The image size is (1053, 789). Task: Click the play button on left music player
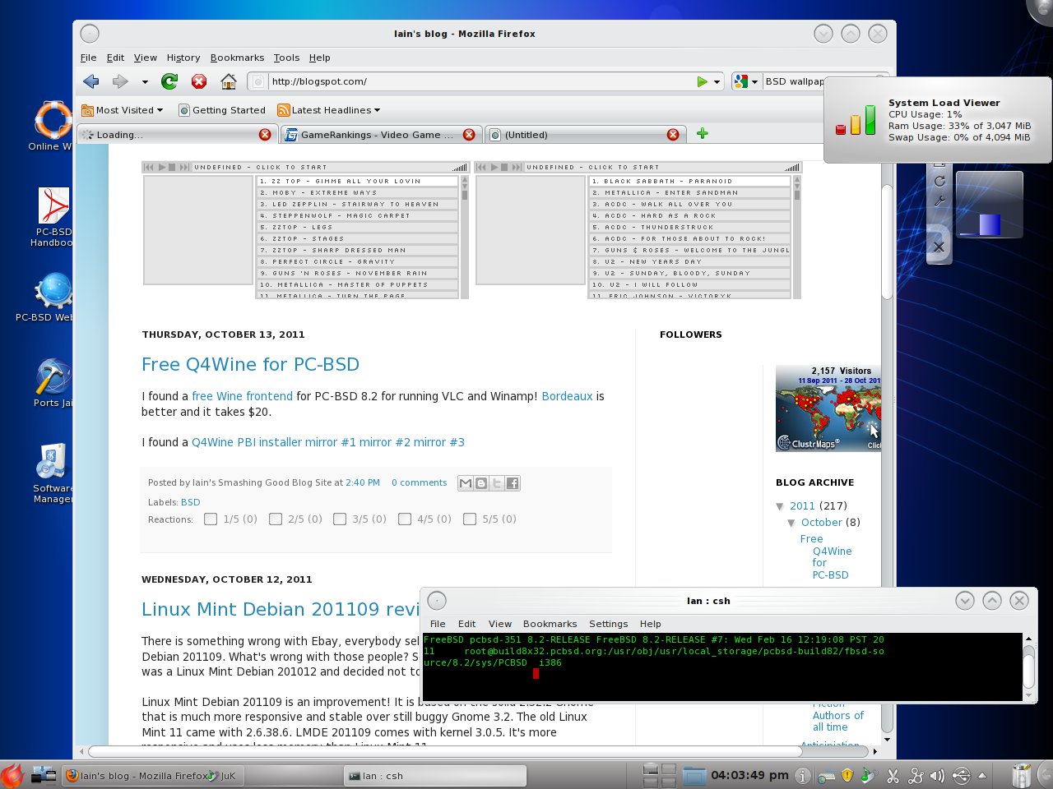(162, 167)
